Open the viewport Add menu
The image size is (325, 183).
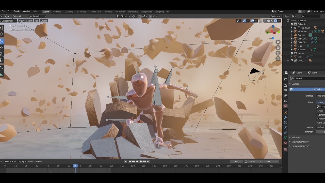point(37,21)
